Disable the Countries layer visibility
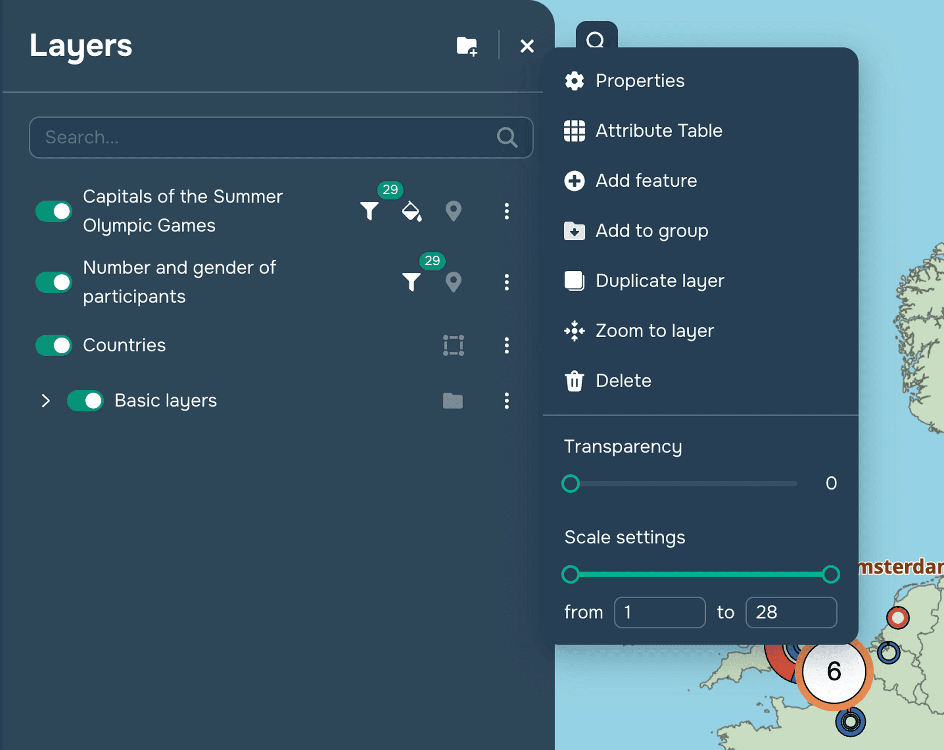 54,345
